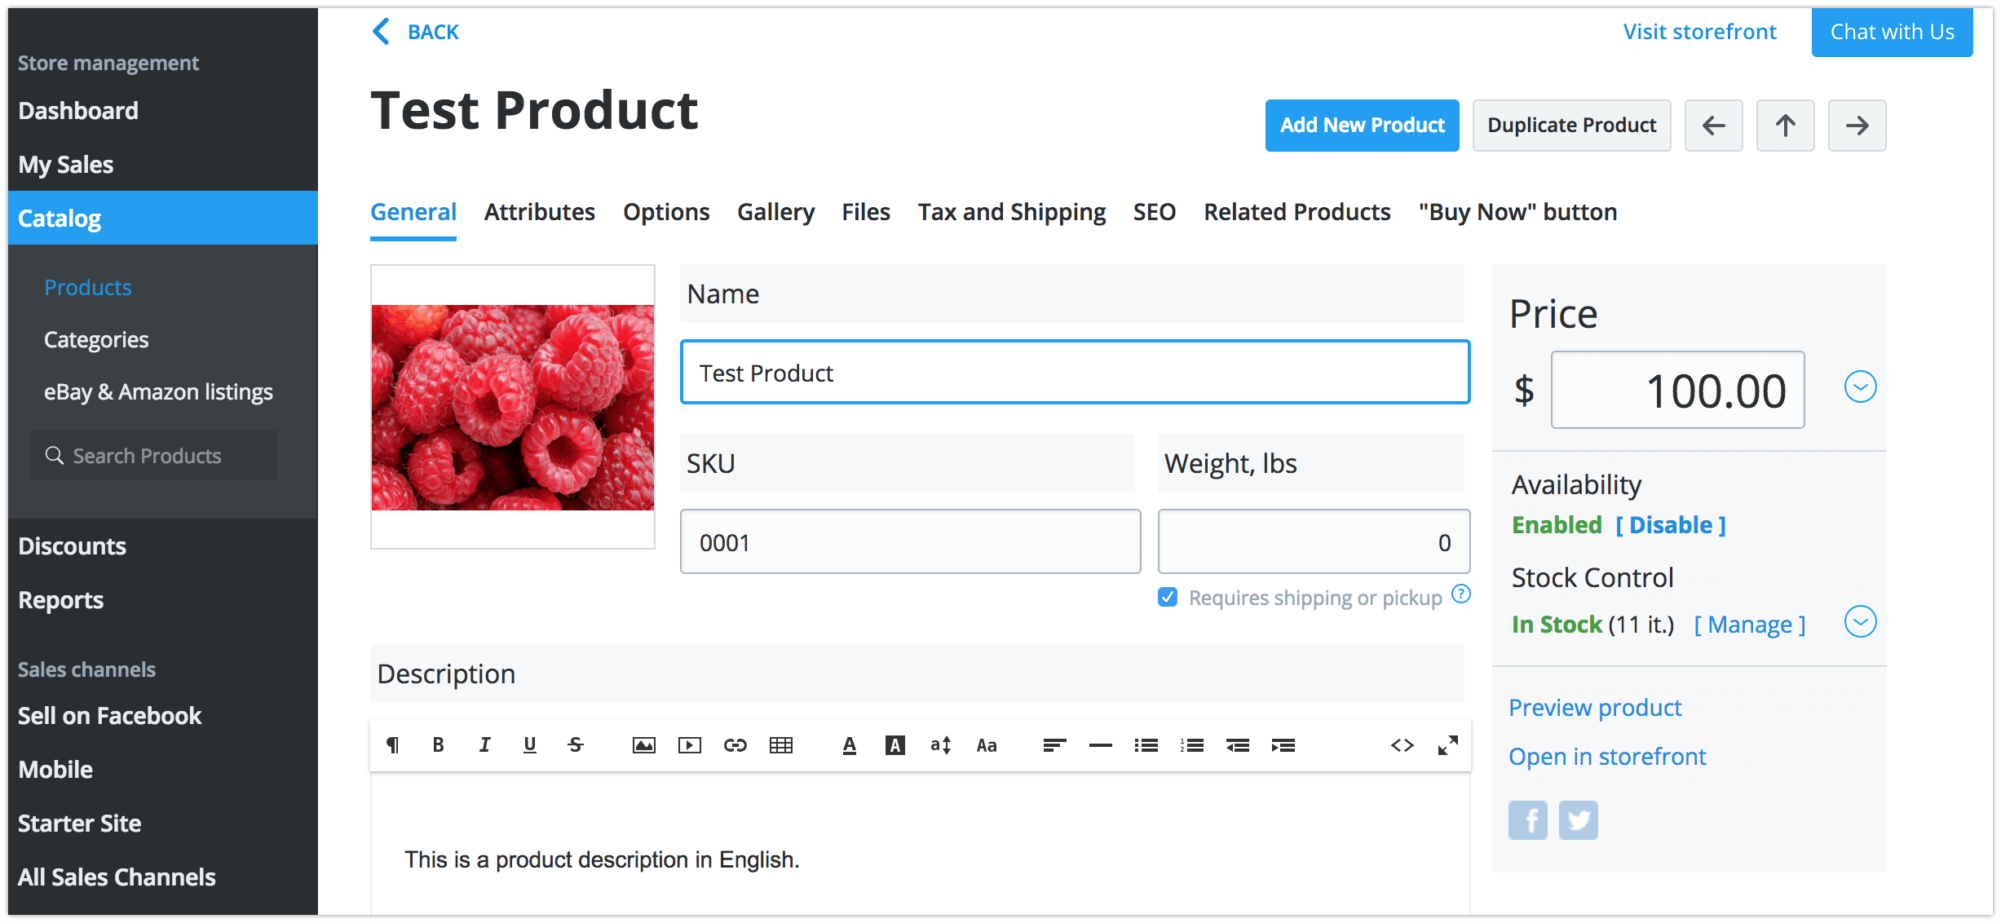The width and height of the screenshot is (2001, 923).
Task: Open the Preview product link
Action: pyautogui.click(x=1595, y=708)
